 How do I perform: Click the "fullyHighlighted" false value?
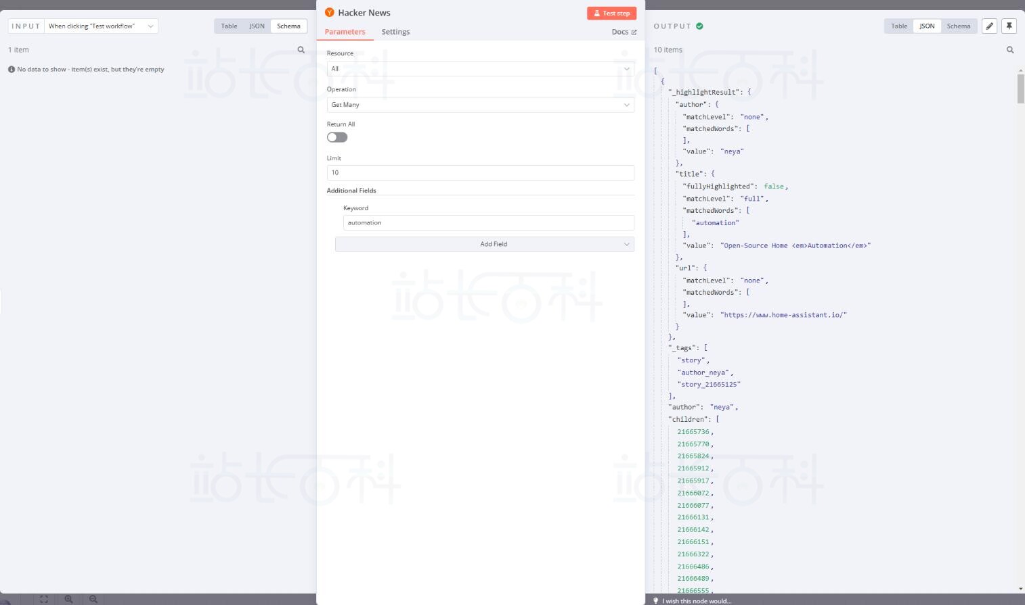(x=774, y=187)
